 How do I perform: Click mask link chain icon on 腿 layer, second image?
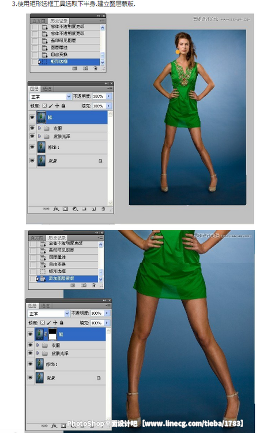click(x=46, y=334)
